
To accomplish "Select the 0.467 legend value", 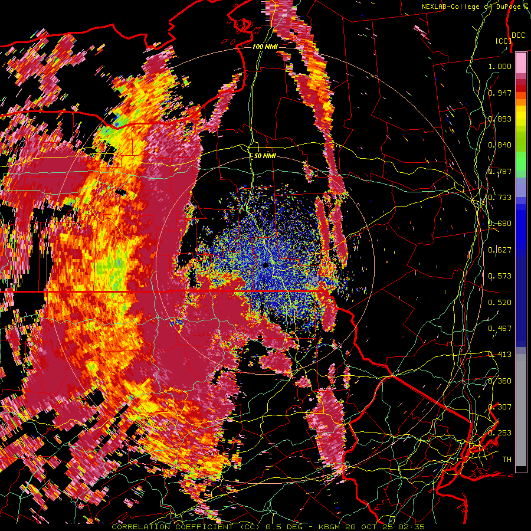I will click(500, 329).
